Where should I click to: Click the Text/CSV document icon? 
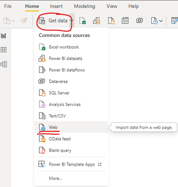(42, 116)
